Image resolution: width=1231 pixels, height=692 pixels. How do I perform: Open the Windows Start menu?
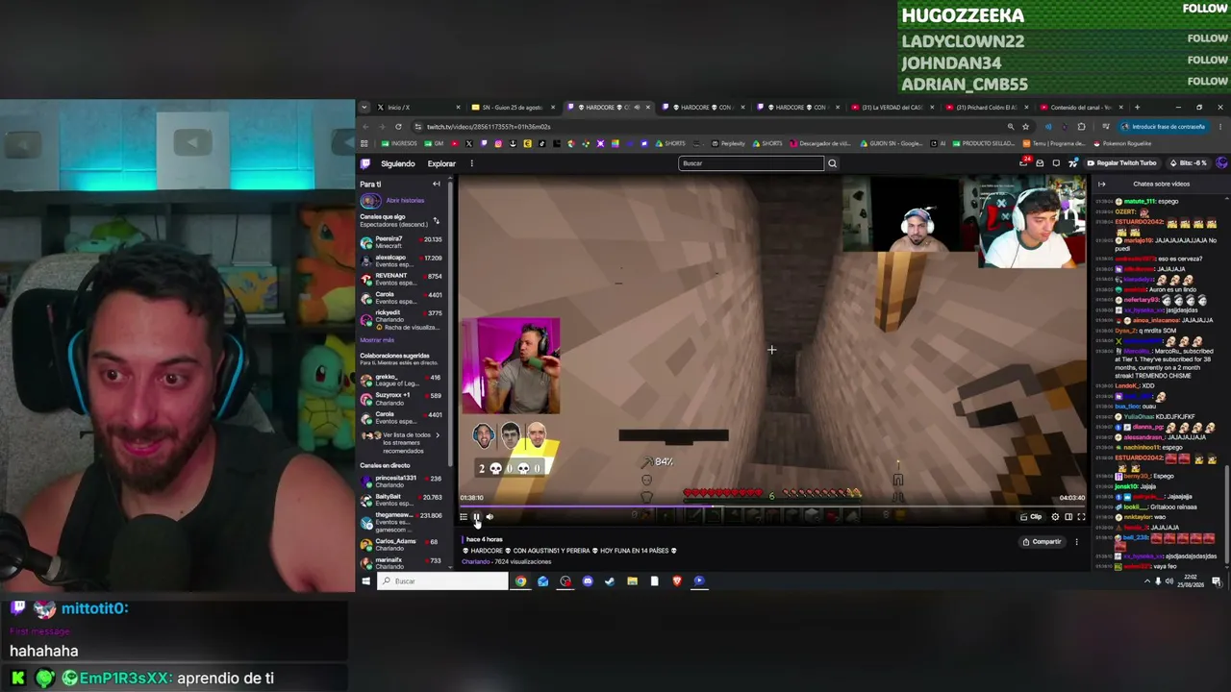tap(365, 581)
